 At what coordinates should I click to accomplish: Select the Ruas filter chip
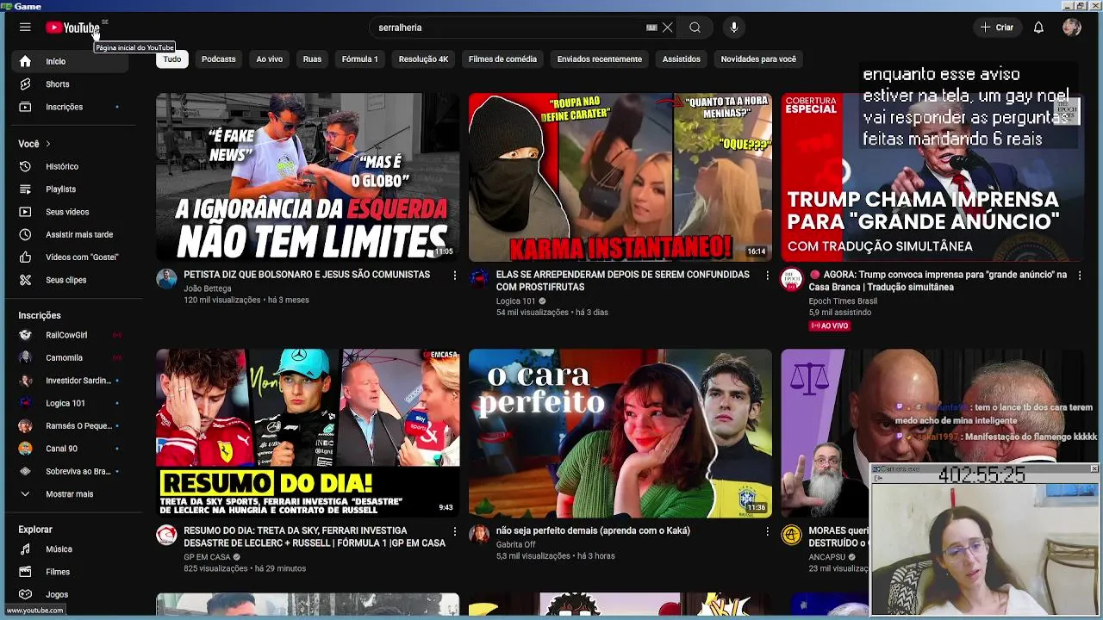click(x=313, y=59)
